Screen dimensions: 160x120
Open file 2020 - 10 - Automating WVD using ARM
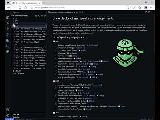30,37
